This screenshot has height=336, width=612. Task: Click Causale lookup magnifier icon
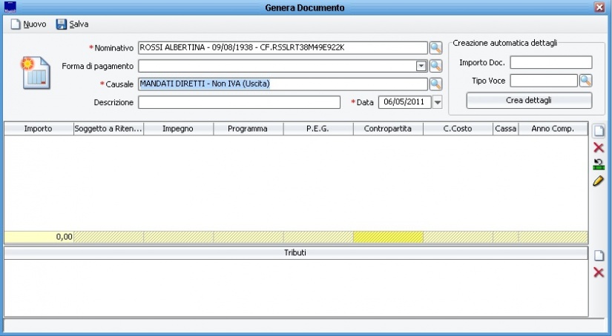click(435, 84)
